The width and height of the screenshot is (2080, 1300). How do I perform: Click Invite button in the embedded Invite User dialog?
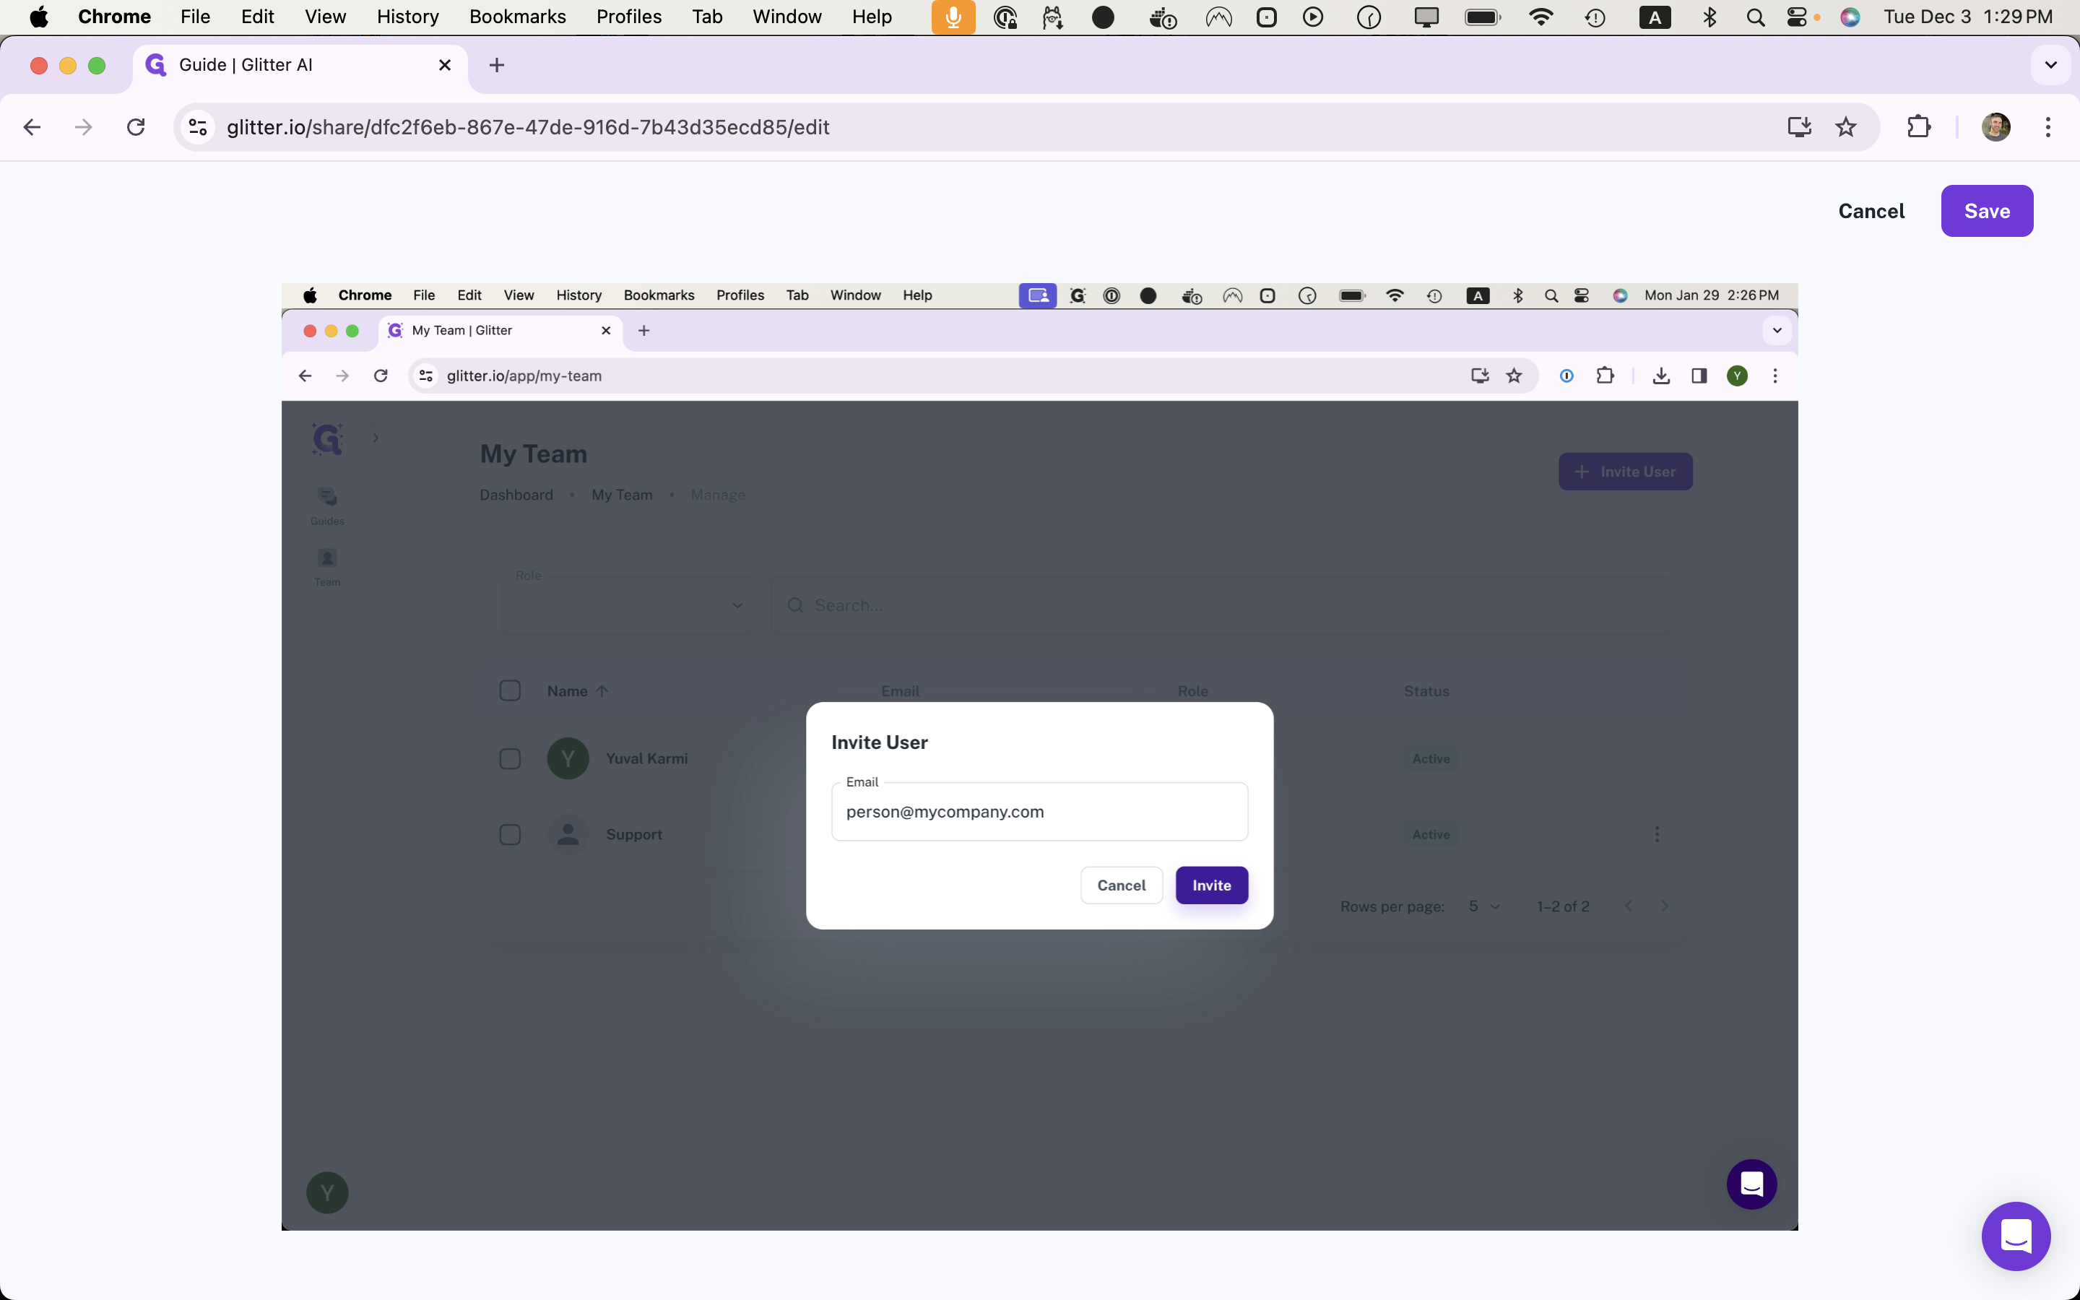pos(1211,885)
